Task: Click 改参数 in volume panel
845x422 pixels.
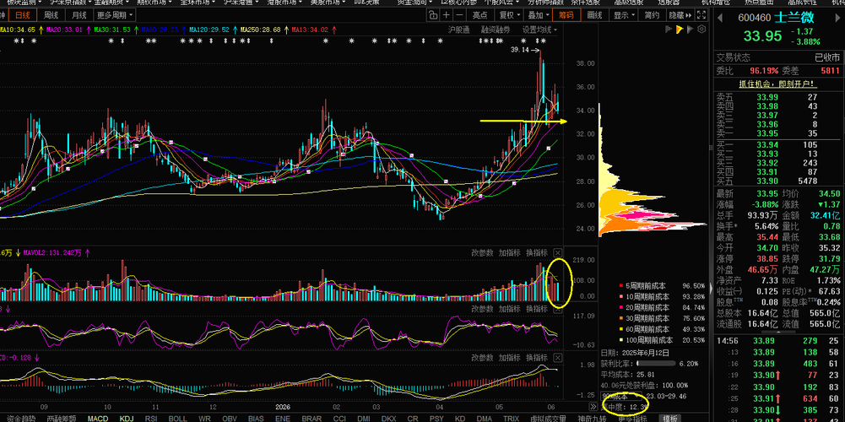Action: 482,252
